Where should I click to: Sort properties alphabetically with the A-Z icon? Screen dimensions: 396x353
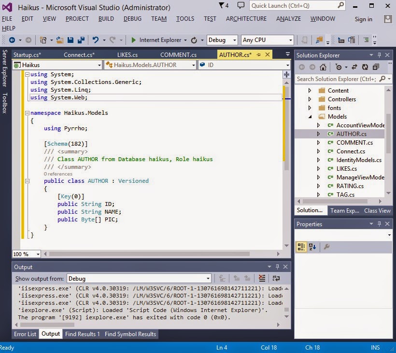point(312,247)
